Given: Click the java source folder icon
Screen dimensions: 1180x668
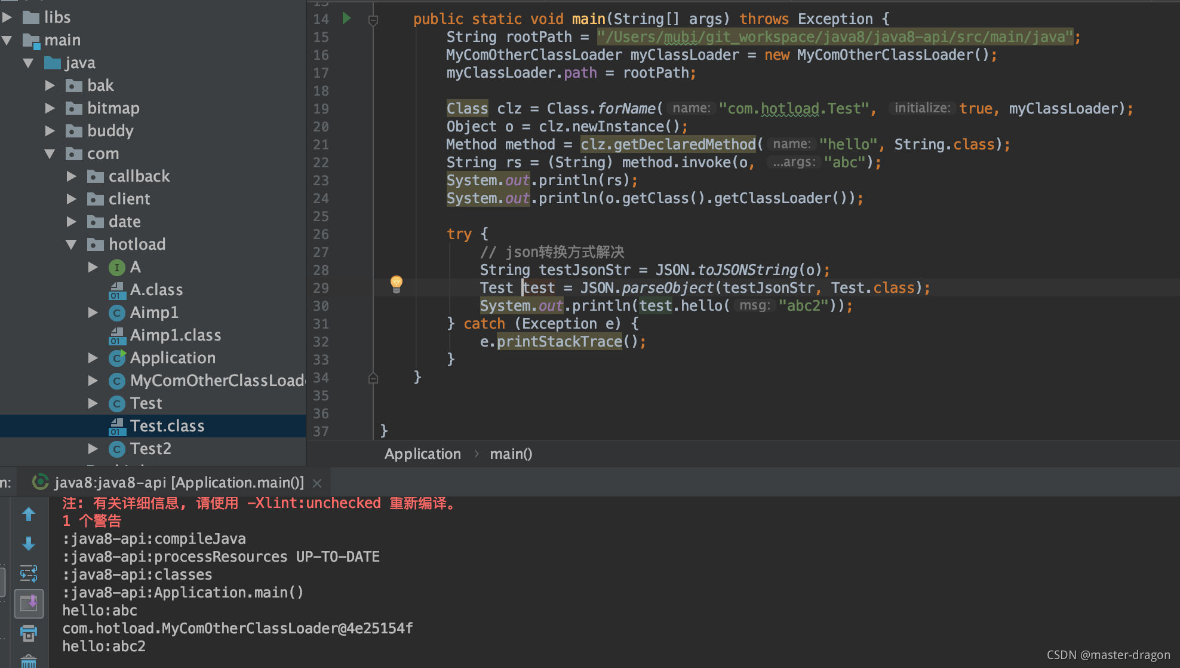Looking at the screenshot, I should click(x=53, y=63).
